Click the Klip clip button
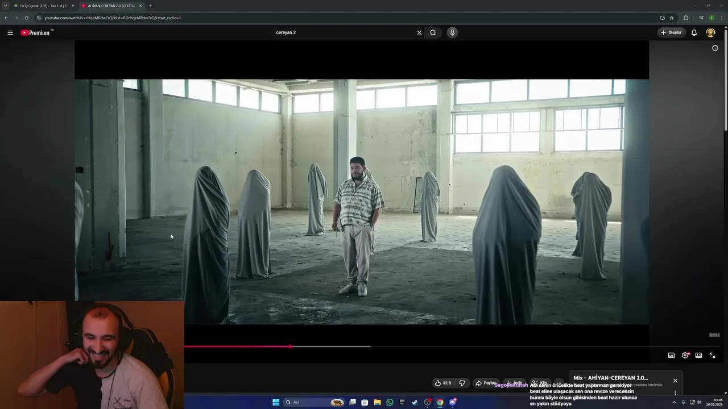Screen dimensions: 728x409 tap(539, 383)
